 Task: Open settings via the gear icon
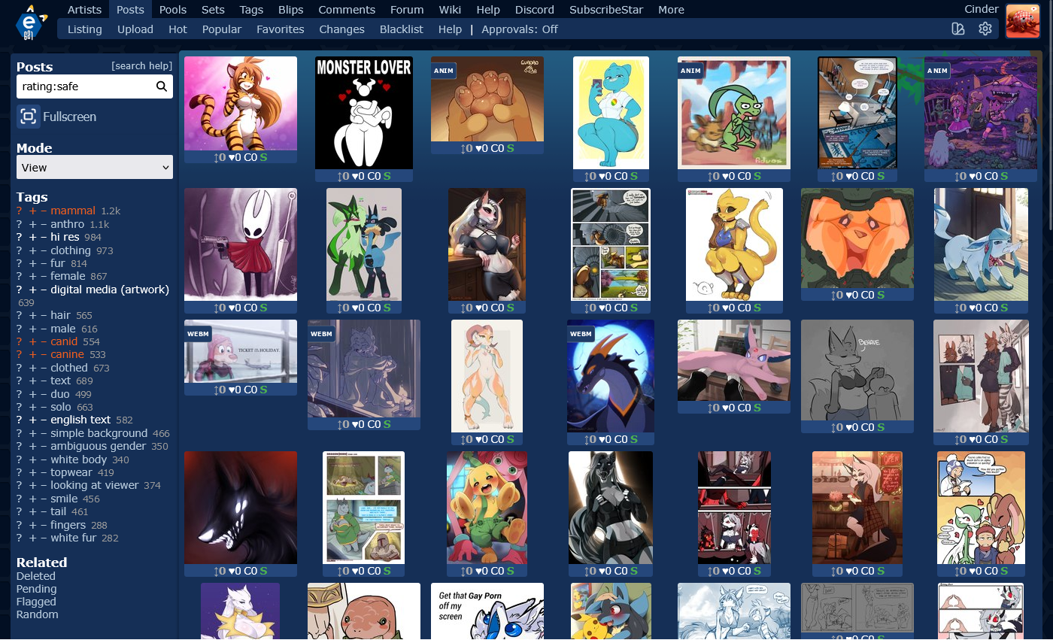(x=985, y=29)
